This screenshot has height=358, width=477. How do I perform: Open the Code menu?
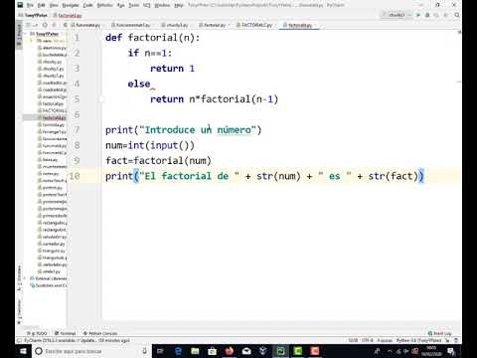[x=87, y=5]
